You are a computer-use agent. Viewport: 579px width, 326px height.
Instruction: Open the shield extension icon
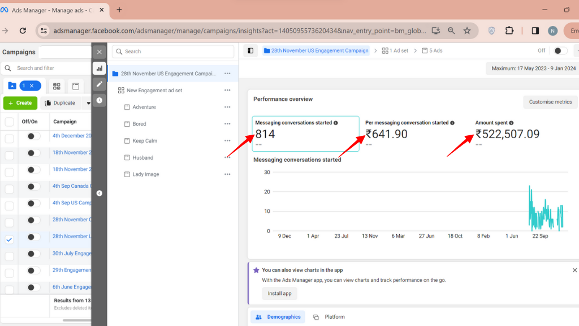pos(491,31)
